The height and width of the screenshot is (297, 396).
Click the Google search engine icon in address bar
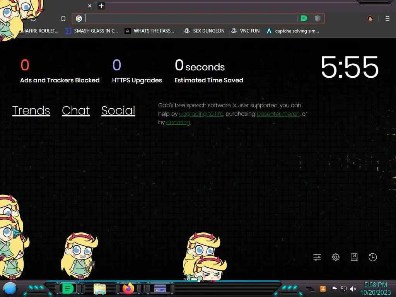coord(79,19)
